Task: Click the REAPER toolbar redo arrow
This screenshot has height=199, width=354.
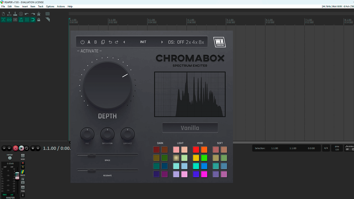Action: (x=33, y=14)
